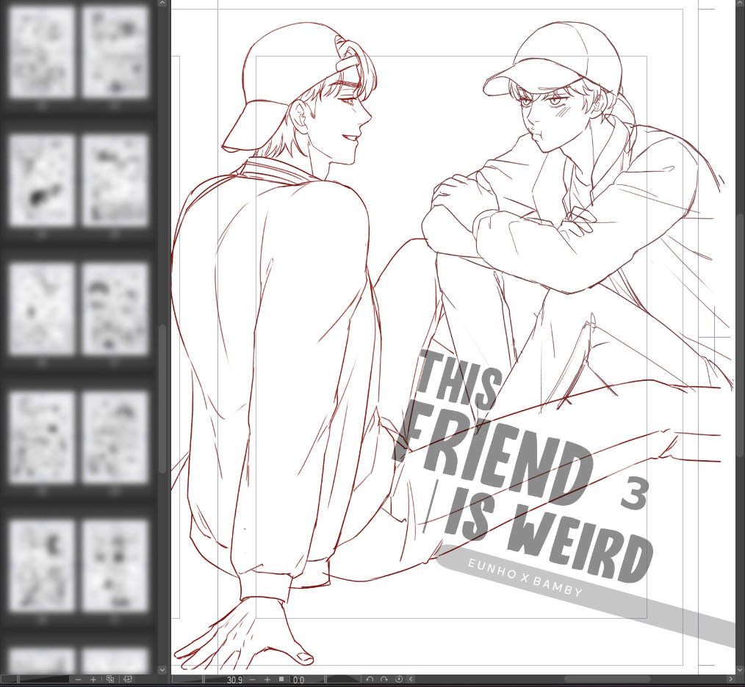
Task: Select the left thumbnail in the fifth page row
Action: pyautogui.click(x=42, y=566)
